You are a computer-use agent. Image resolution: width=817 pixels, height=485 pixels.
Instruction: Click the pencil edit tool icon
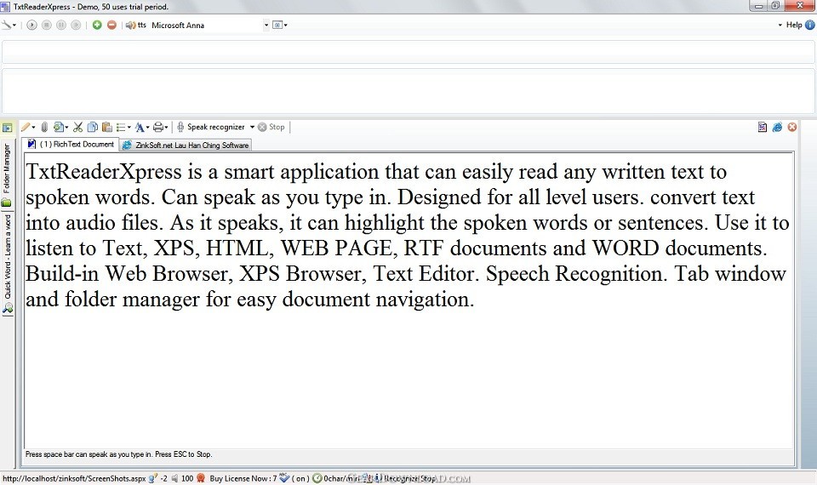(x=25, y=127)
